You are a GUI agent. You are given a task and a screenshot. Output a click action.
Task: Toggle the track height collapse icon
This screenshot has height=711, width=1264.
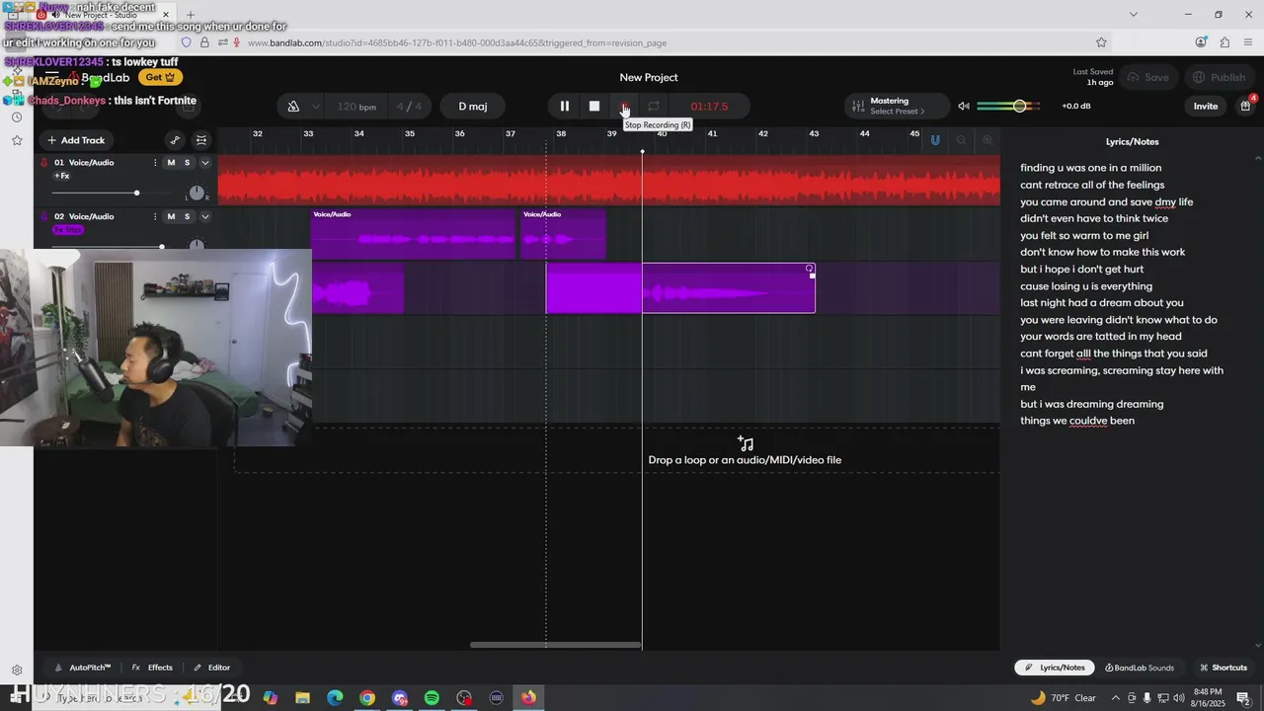coord(201,140)
